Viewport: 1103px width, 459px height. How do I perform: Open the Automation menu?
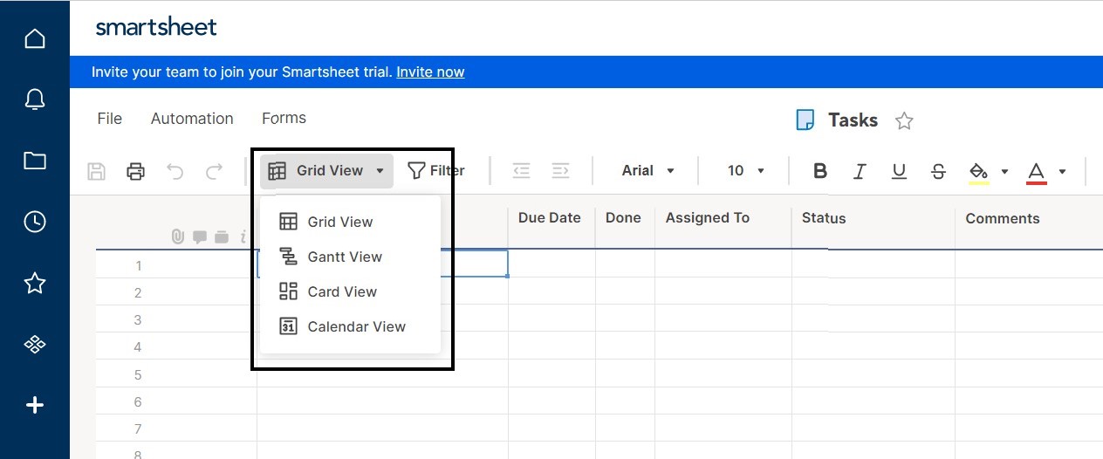[x=192, y=119]
